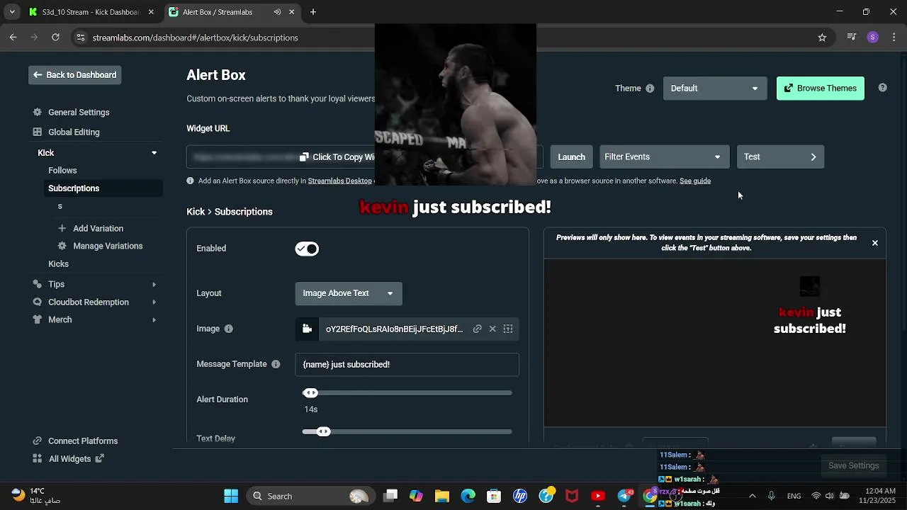Image resolution: width=907 pixels, height=510 pixels.
Task: Click the Text Delay slider handle
Action: tap(323, 431)
